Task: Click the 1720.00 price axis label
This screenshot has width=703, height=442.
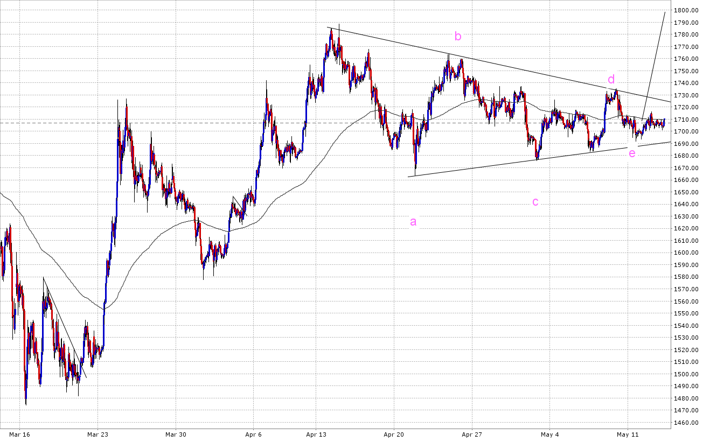Action: tap(687, 108)
